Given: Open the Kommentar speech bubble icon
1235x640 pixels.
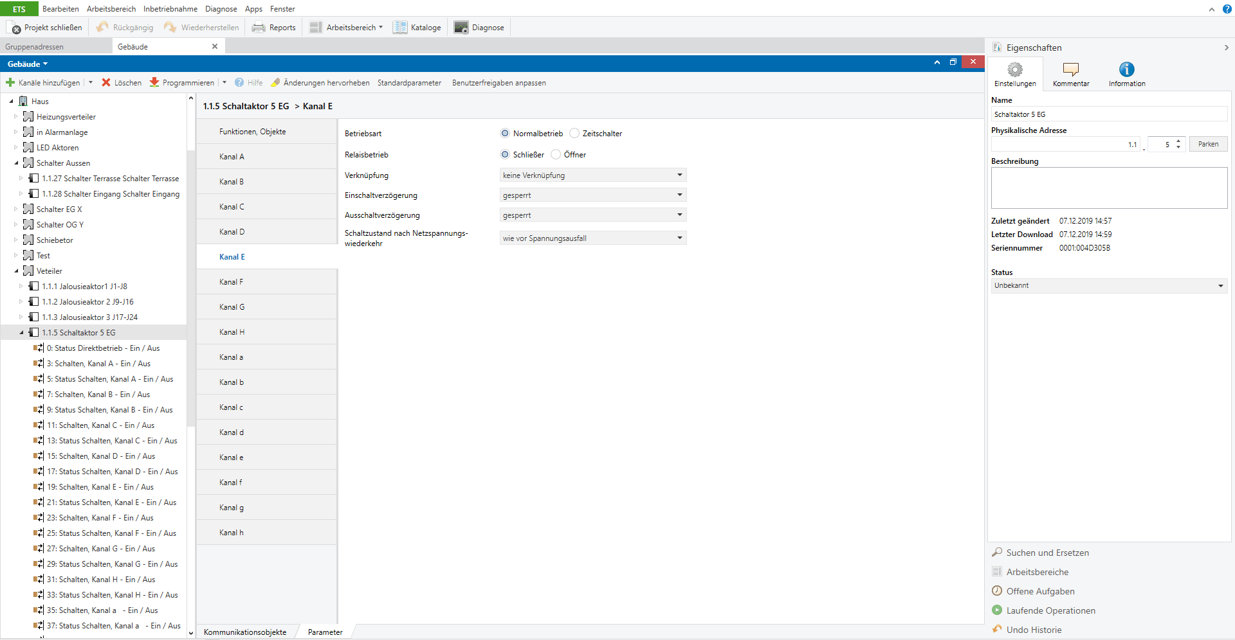Looking at the screenshot, I should click(1071, 69).
